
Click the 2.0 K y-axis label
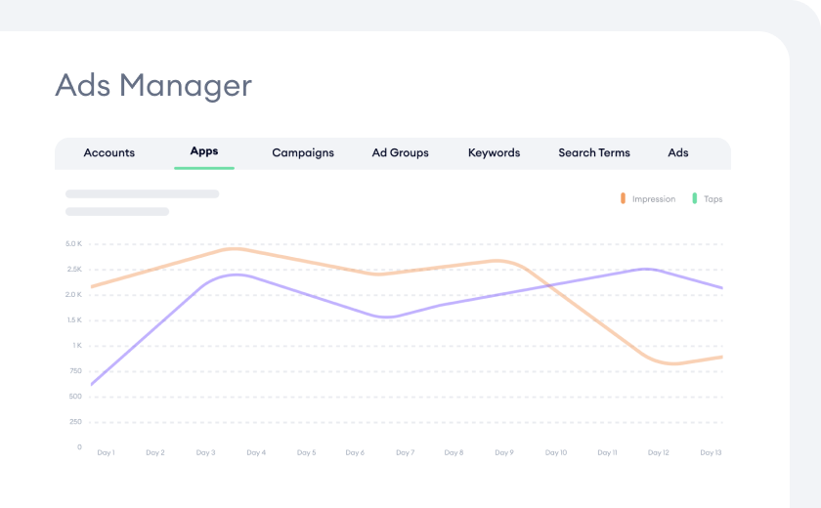pos(74,295)
